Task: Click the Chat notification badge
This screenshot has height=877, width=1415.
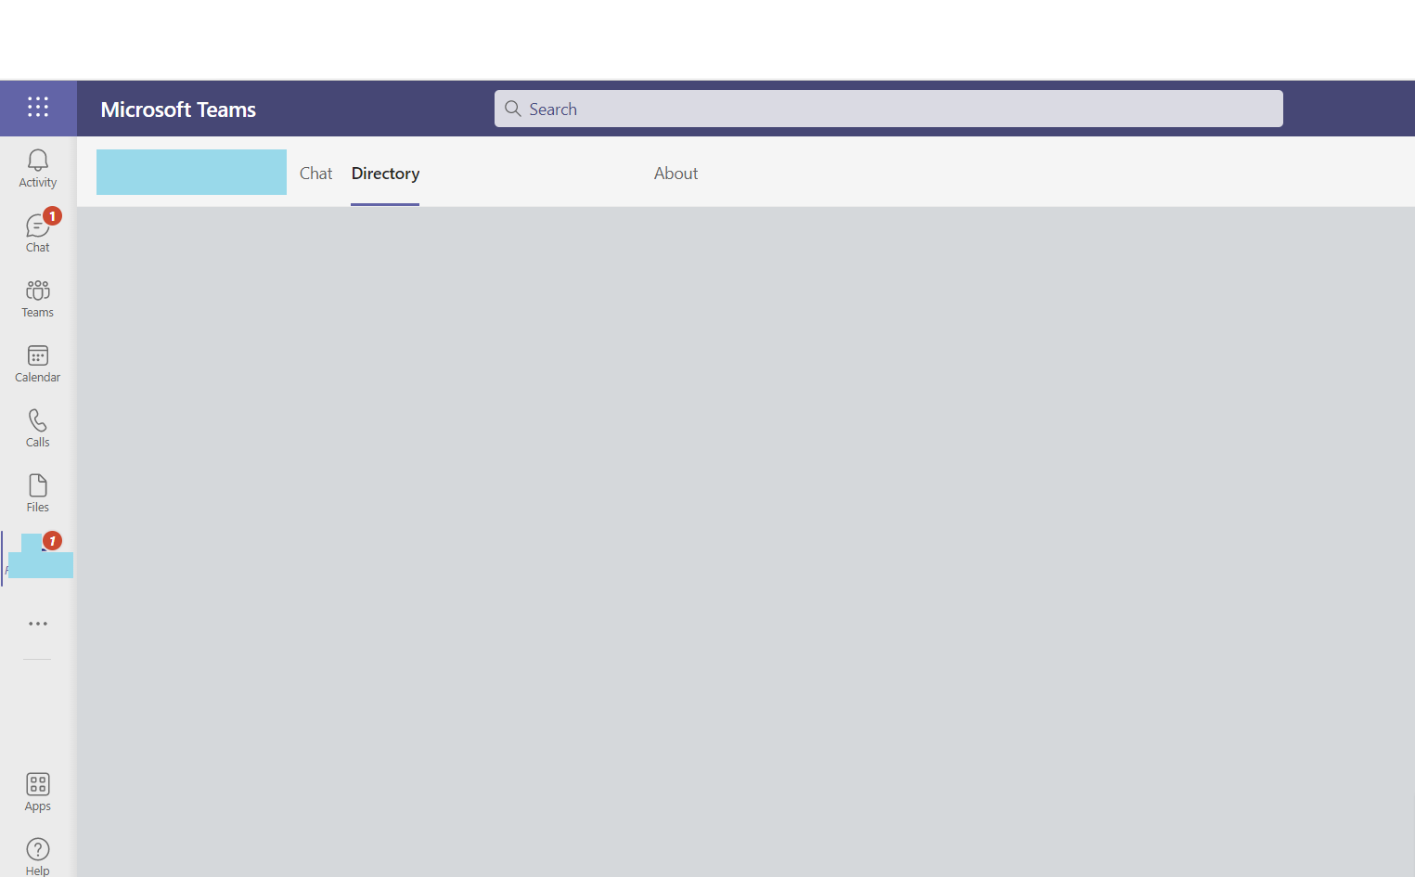Action: point(53,215)
